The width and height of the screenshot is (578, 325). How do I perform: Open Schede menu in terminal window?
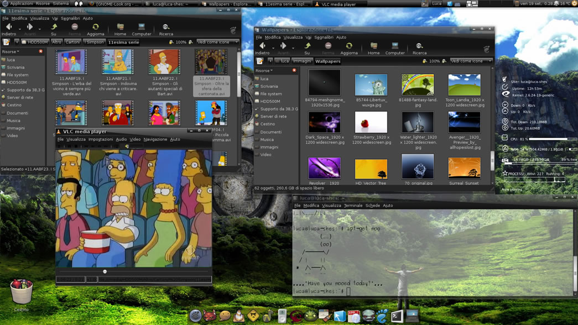[x=373, y=206]
